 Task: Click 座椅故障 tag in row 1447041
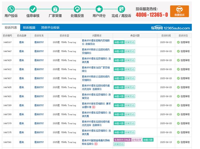137,140
